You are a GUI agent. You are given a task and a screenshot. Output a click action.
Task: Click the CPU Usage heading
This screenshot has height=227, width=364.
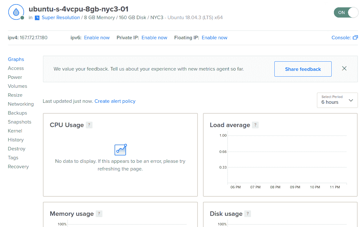pyautogui.click(x=67, y=125)
